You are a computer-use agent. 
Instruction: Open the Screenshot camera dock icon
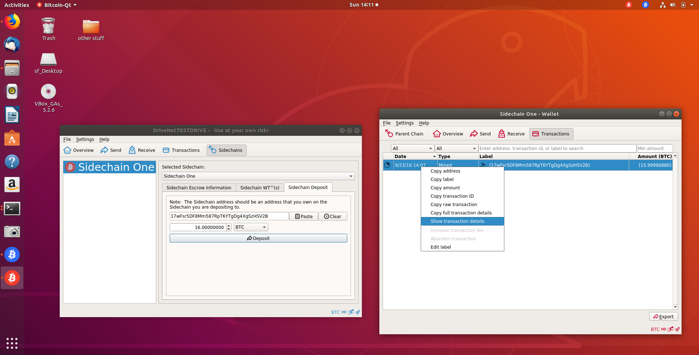click(12, 232)
